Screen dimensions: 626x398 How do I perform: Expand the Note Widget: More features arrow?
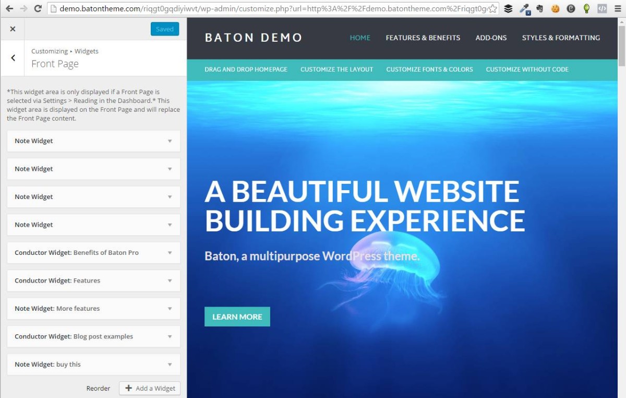point(170,309)
